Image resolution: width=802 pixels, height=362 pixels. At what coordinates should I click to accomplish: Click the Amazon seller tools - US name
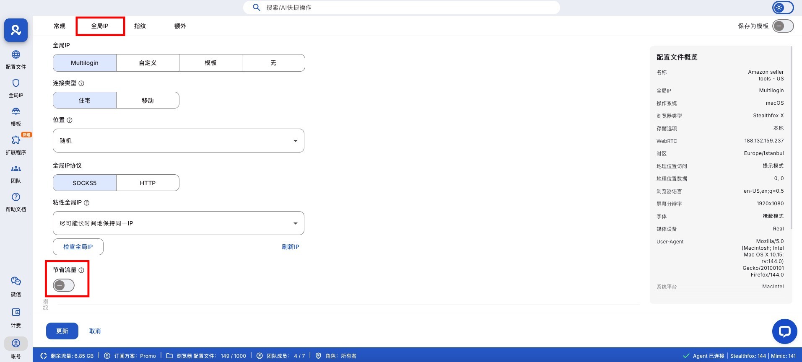tap(766, 75)
